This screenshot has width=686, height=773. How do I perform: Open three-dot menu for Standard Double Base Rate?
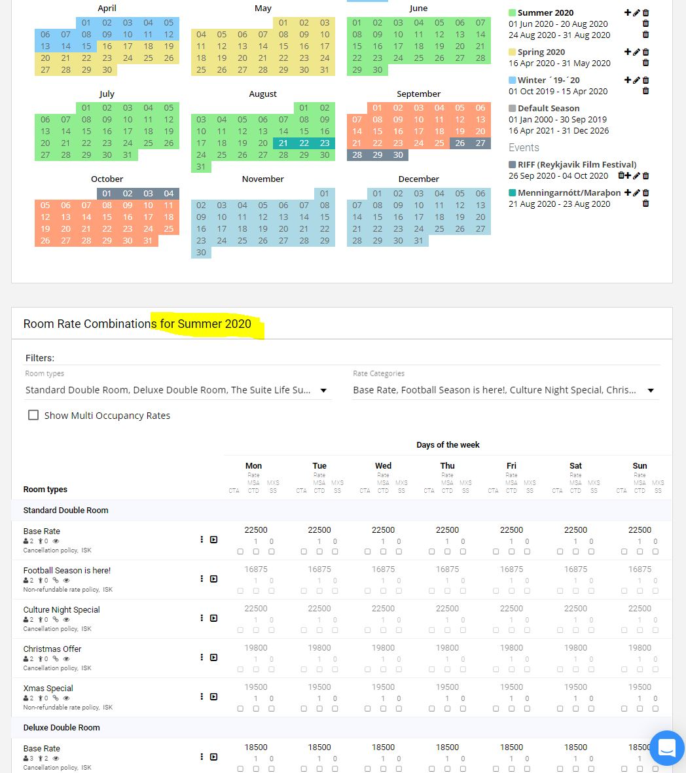tap(202, 539)
